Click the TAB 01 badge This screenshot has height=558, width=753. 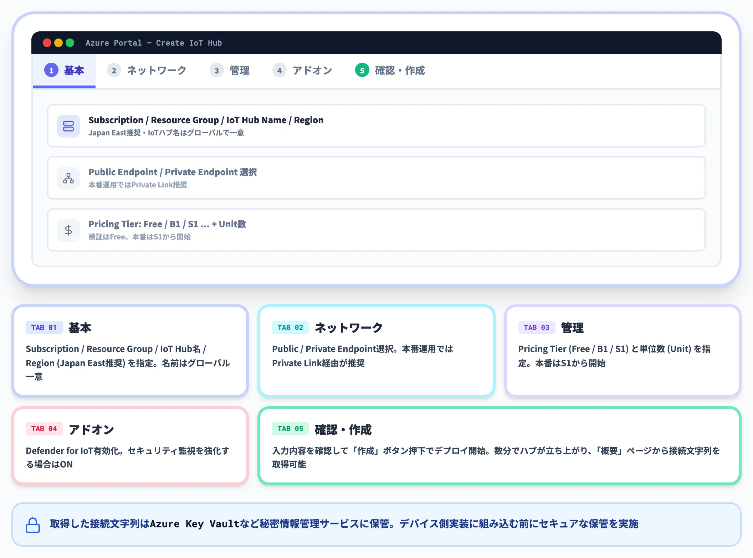(x=44, y=327)
